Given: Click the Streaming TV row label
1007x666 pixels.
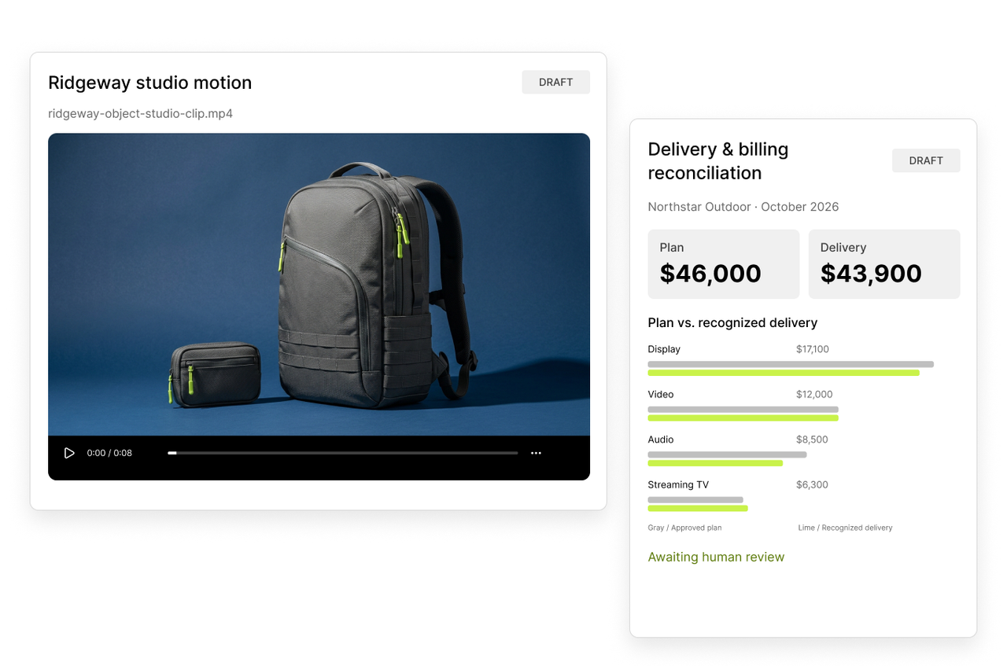Looking at the screenshot, I should pyautogui.click(x=678, y=484).
